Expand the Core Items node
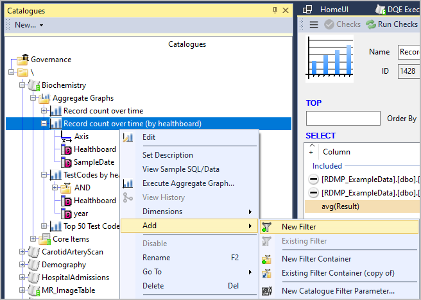The height and width of the screenshot is (300, 421). click(33, 239)
